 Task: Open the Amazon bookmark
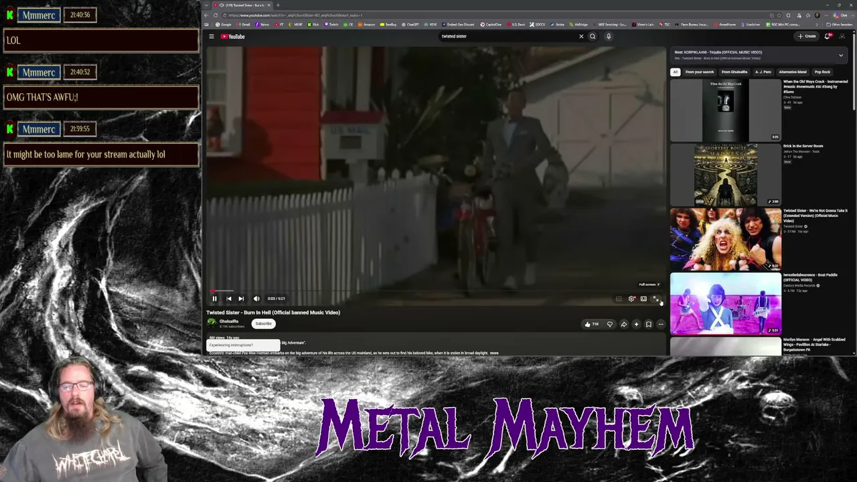click(367, 25)
